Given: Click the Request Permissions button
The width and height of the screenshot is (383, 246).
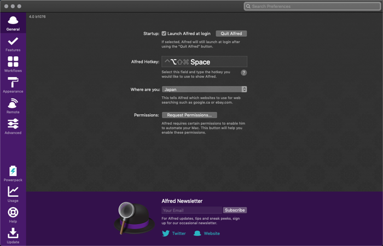Looking at the screenshot, I should click(189, 115).
